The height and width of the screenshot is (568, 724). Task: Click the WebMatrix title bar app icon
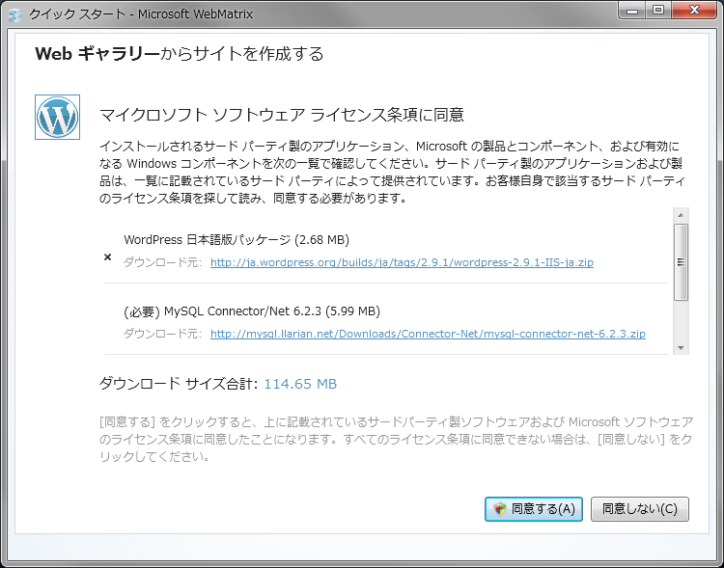pyautogui.click(x=15, y=14)
